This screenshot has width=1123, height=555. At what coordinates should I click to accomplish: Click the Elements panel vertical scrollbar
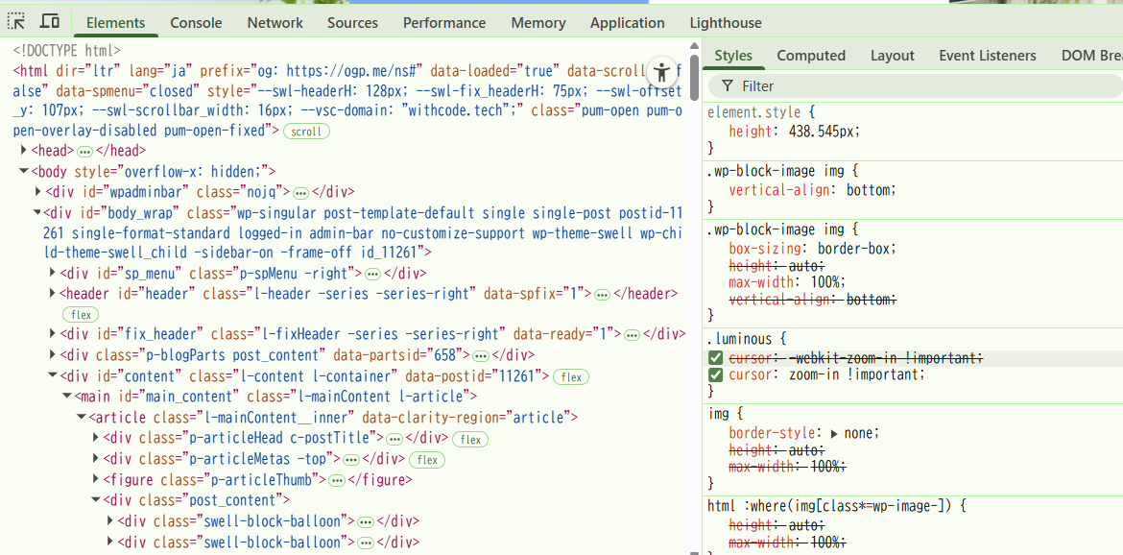coord(694,77)
